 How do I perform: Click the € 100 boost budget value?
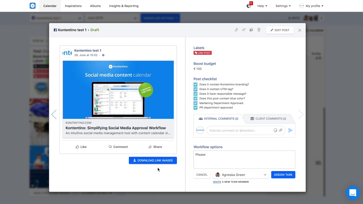198,69
